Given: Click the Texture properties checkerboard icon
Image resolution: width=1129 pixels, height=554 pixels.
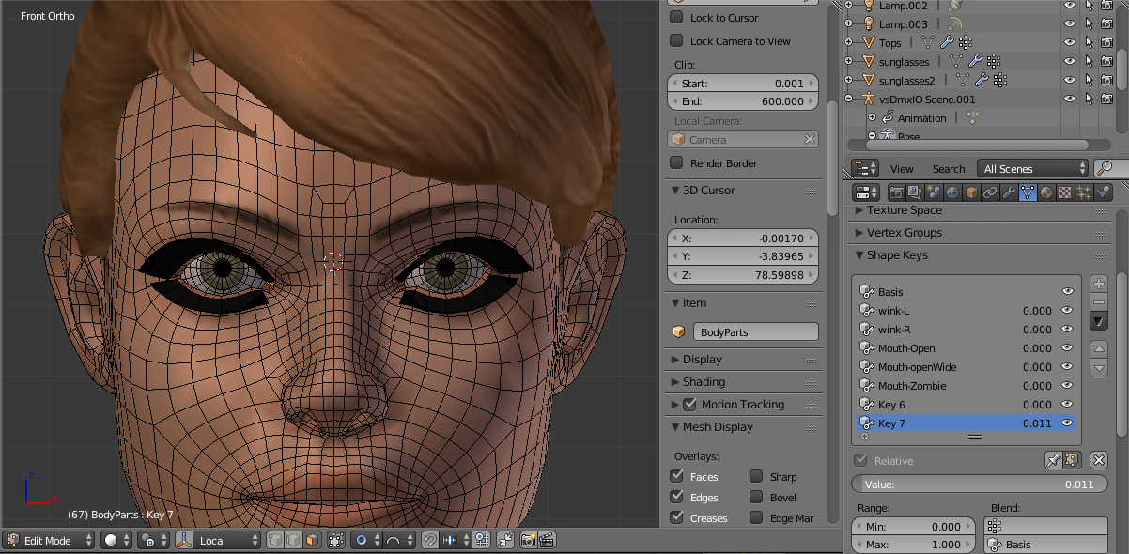Looking at the screenshot, I should [1065, 192].
